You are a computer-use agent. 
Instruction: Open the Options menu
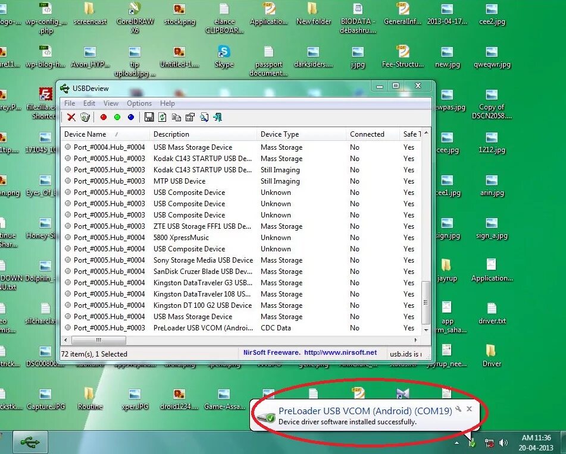pos(139,103)
